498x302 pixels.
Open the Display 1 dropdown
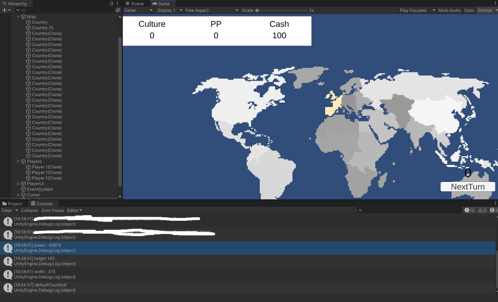click(x=169, y=10)
